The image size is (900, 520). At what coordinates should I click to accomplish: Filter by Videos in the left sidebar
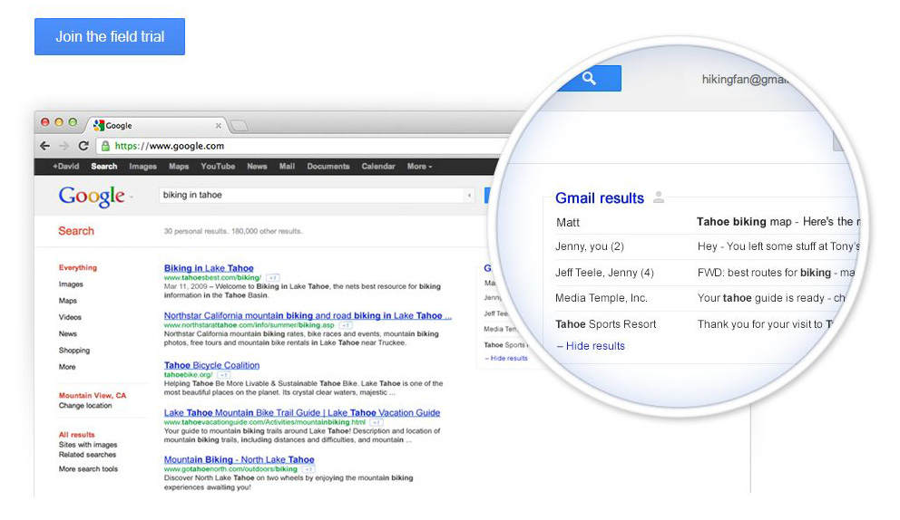coord(70,317)
